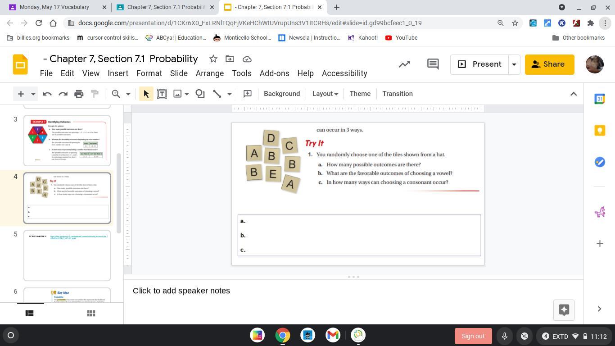Select slide 3 thumbnail
Image resolution: width=615 pixels, height=346 pixels.
(67, 141)
